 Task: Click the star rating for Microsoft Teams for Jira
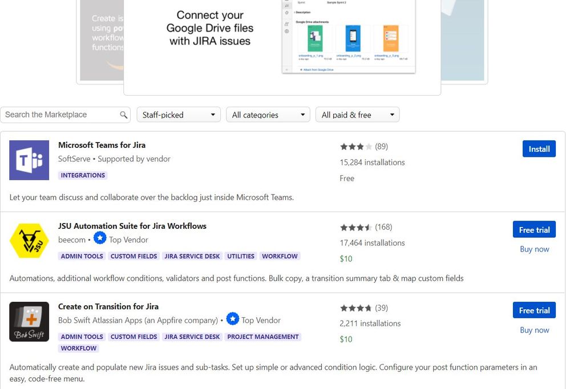coord(356,147)
